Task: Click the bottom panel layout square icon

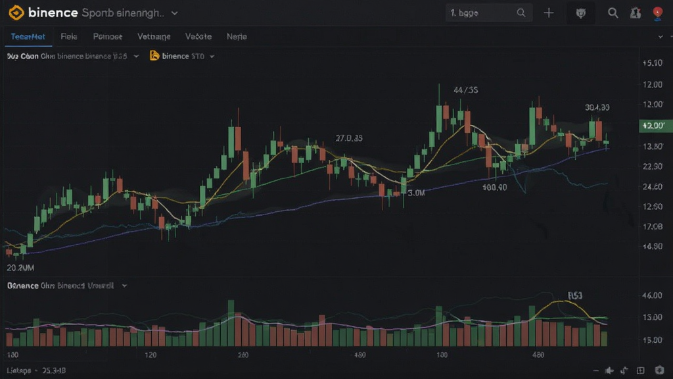Action: [640, 370]
